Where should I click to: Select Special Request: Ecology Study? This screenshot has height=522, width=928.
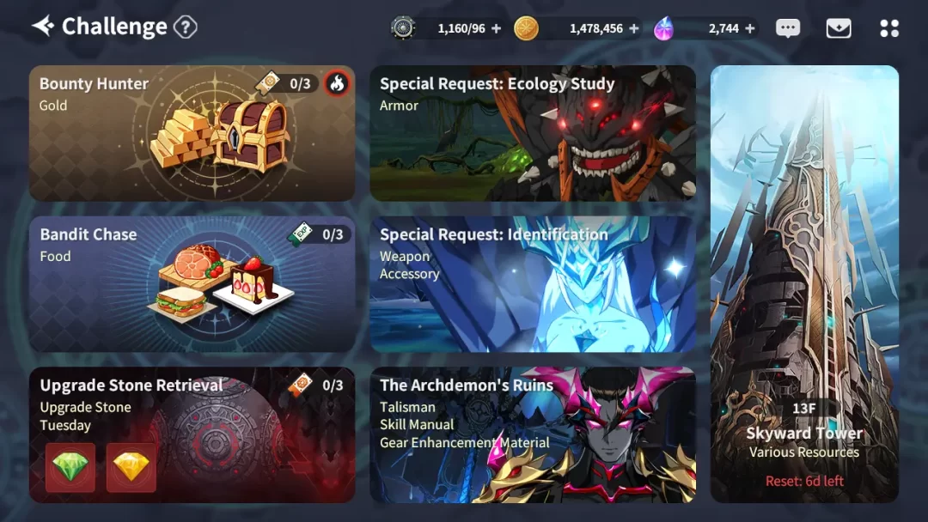pyautogui.click(x=533, y=133)
